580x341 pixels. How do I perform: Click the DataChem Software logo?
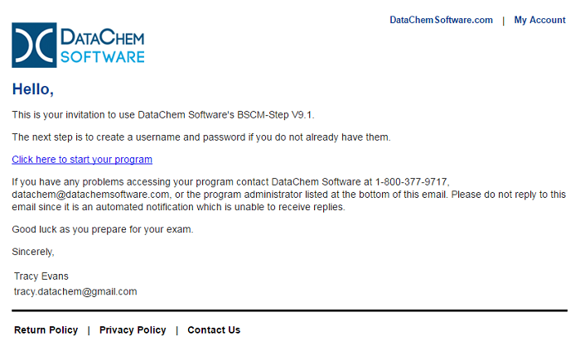point(78,45)
